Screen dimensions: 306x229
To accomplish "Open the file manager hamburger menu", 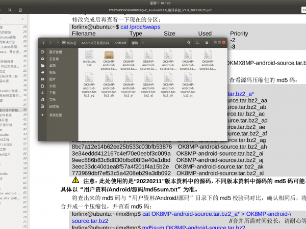I will [x=207, y=43].
